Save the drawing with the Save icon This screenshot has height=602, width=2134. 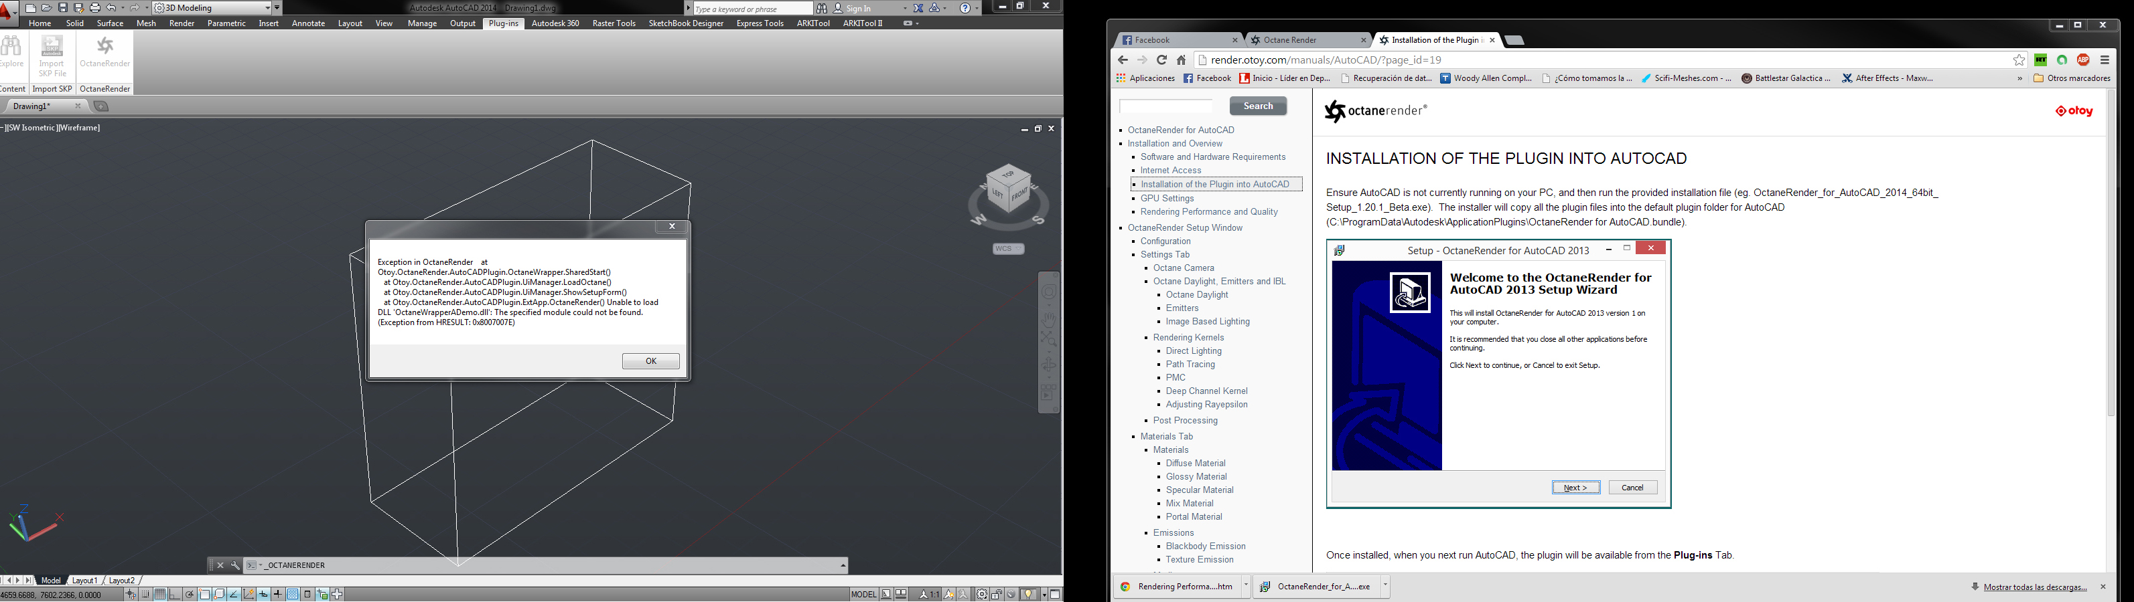[x=63, y=7]
